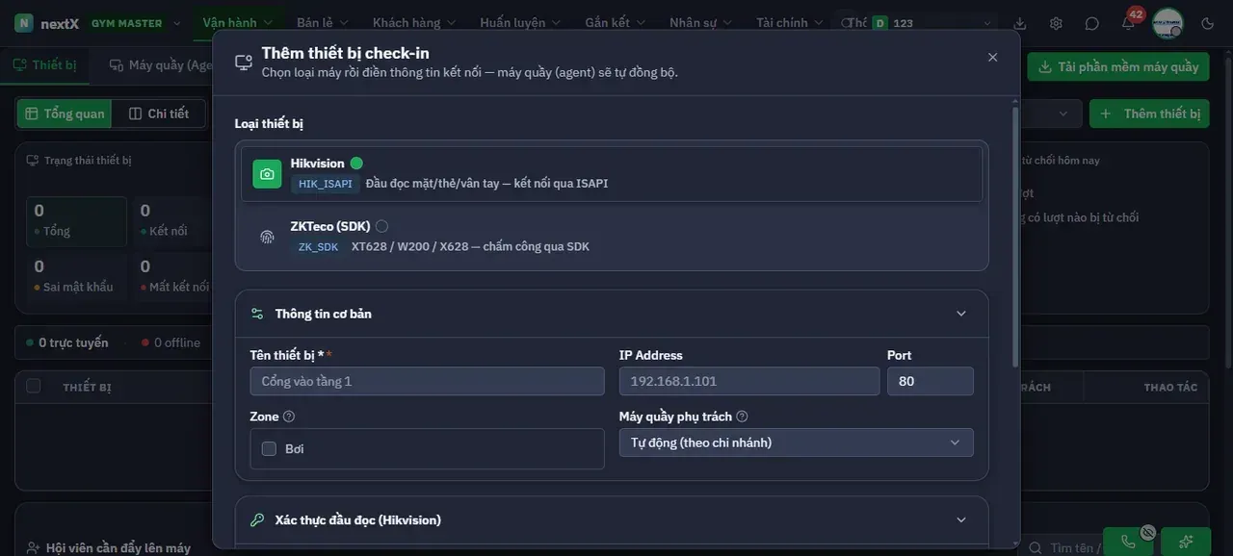Viewport: 1233px width, 556px height.
Task: Close the Thêm thiết bị check-in dialog
Action: pyautogui.click(x=993, y=57)
